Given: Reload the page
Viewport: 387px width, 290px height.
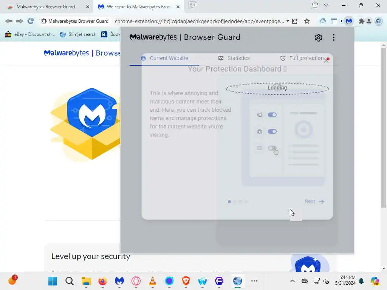Looking at the screenshot, I should (x=31, y=21).
